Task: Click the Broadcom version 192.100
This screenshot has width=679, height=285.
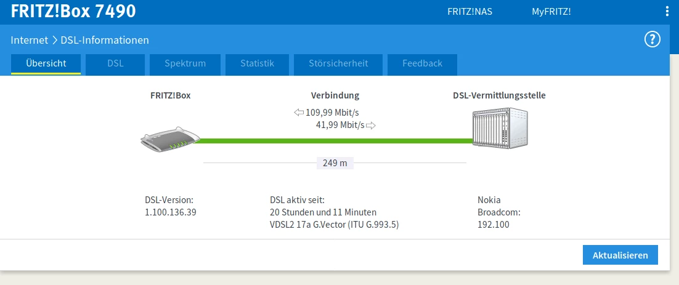Action: pos(493,225)
